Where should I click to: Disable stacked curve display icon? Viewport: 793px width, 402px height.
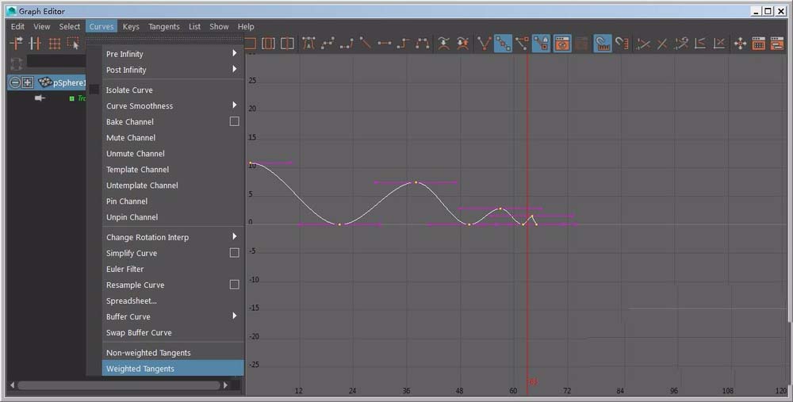pos(719,44)
